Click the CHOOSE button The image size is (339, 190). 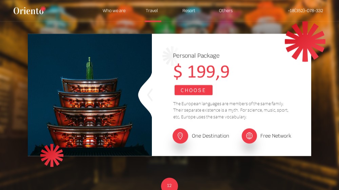click(x=194, y=90)
